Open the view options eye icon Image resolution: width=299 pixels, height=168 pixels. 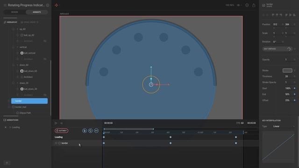pyautogui.click(x=239, y=5)
